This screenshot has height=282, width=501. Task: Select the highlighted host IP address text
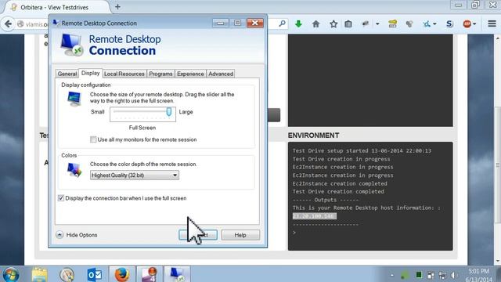pos(315,216)
